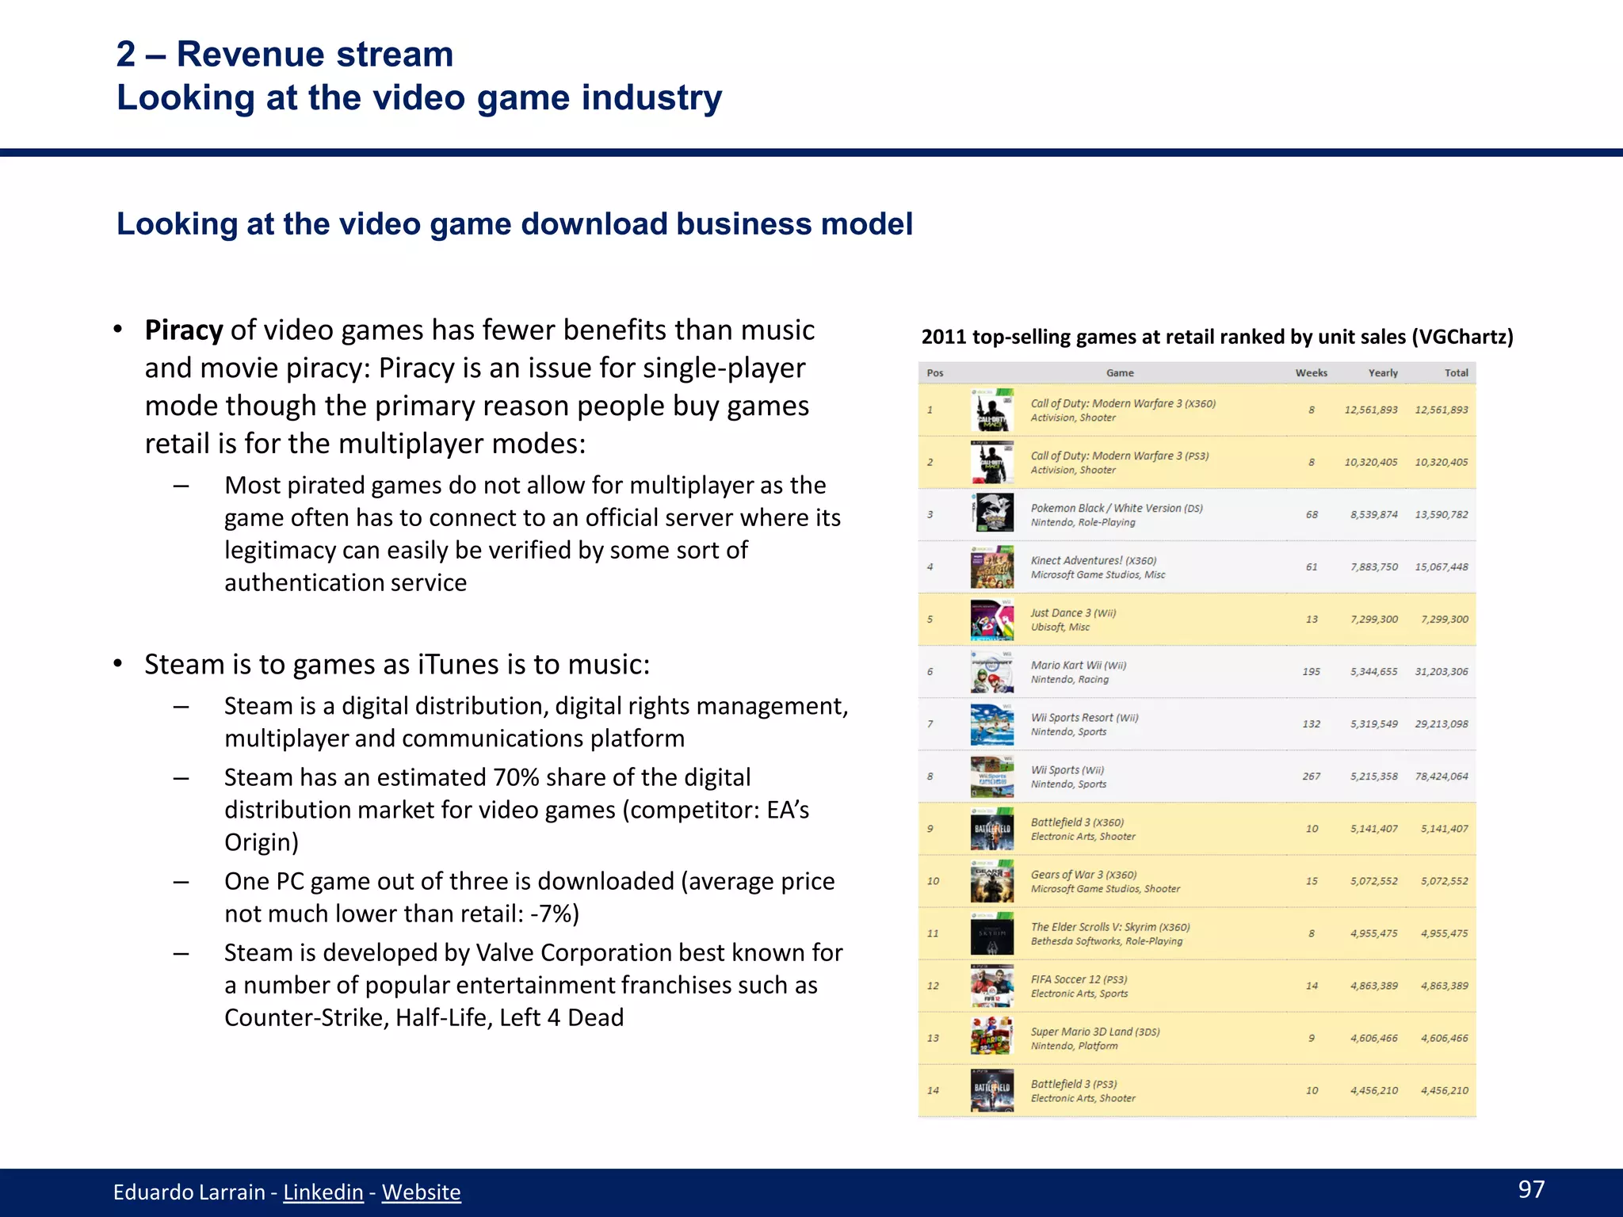Click the Yearly column header
1623x1217 pixels.
tap(1383, 372)
